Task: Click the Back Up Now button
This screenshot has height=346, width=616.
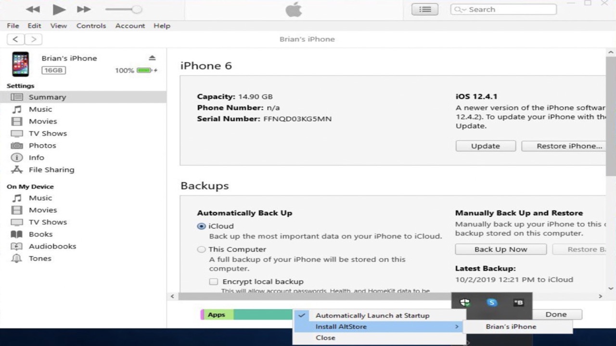Action: [x=500, y=249]
